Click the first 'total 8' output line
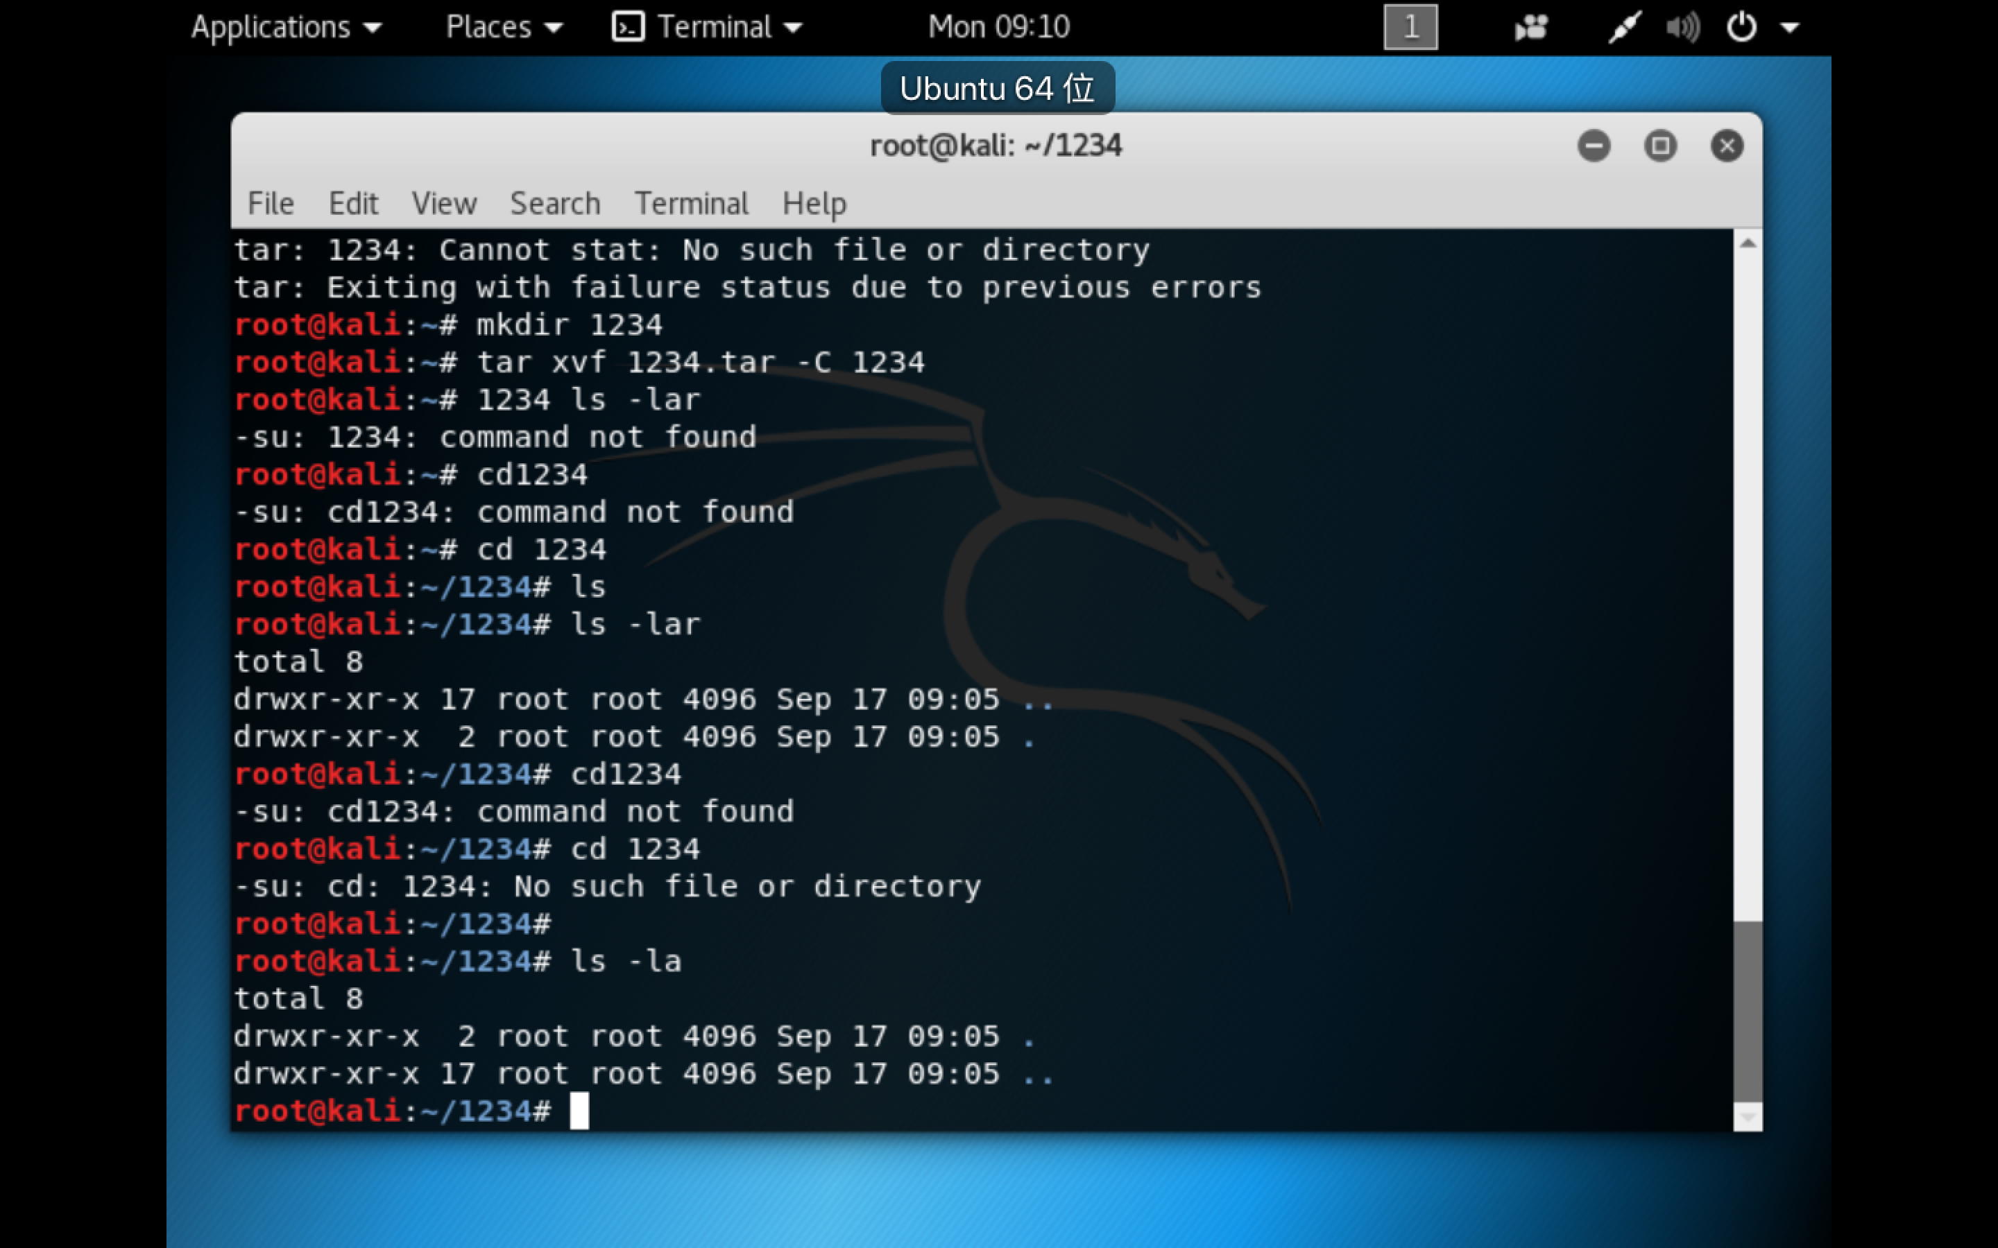This screenshot has width=1998, height=1248. [x=298, y=662]
